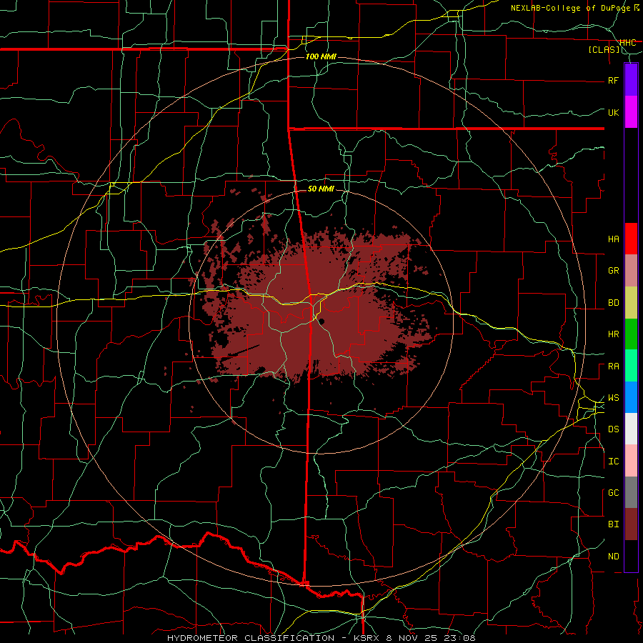Click the GR salmon legend swatch
The image size is (643, 643).
631,271
